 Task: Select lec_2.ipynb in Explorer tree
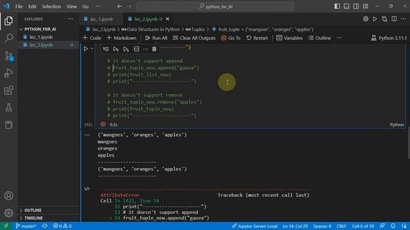[41, 45]
